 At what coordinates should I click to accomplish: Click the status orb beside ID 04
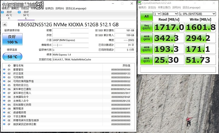(x=4, y=81)
